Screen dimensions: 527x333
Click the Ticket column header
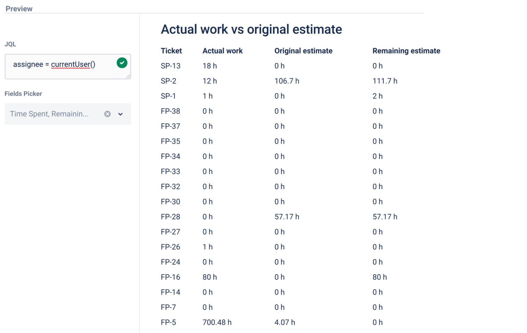click(171, 50)
